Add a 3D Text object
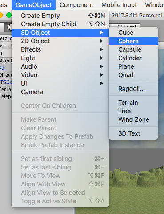Screen dimensions: 164x214 (x=133, y=133)
